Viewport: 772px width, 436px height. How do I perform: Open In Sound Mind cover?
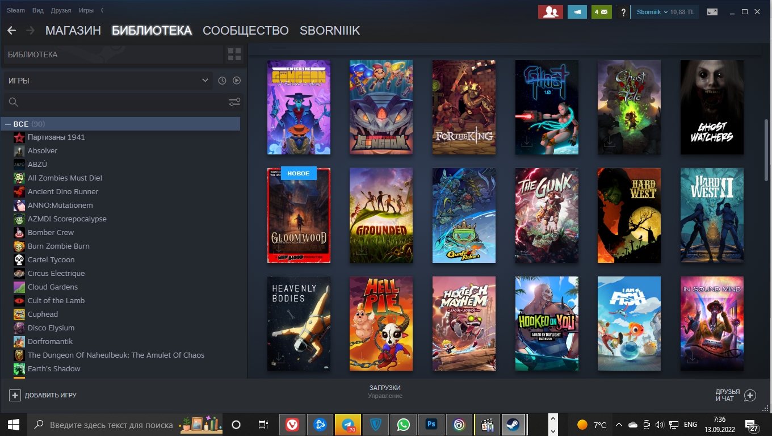(x=712, y=324)
